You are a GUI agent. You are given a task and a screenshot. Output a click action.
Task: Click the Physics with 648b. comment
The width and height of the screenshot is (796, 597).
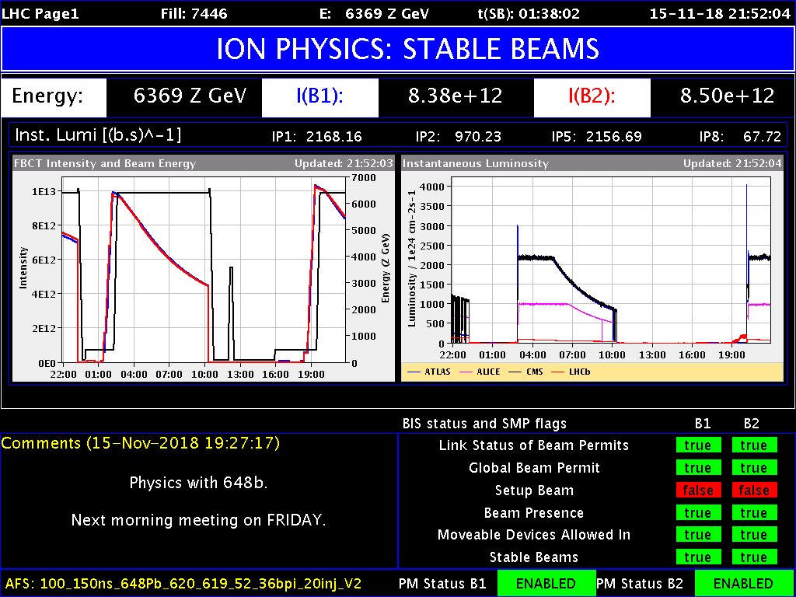pos(198,482)
